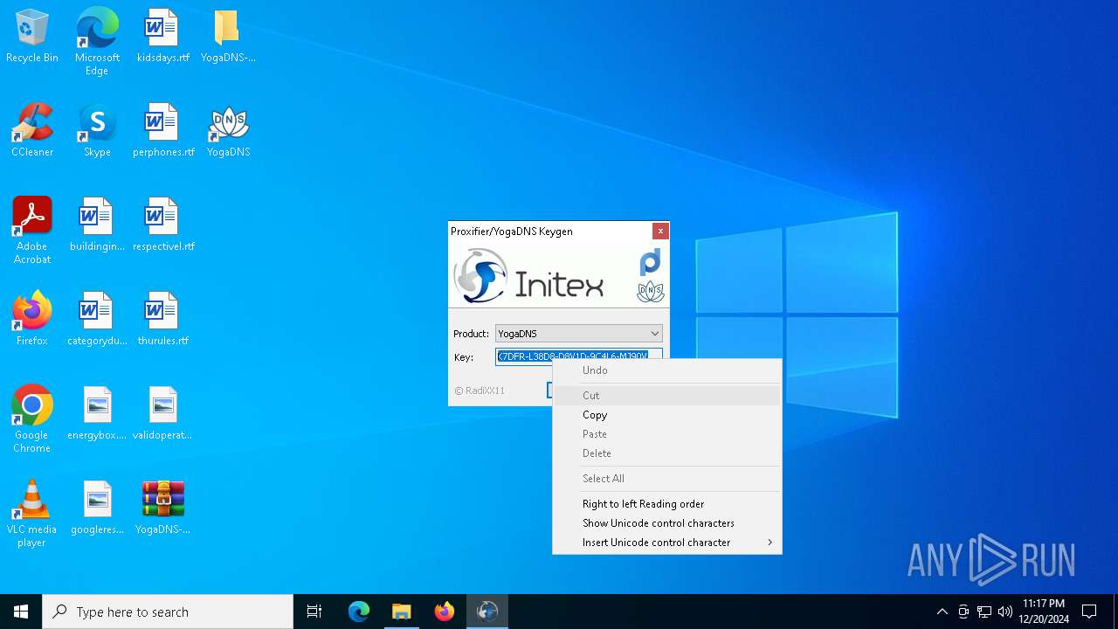Open the Skype desktop shortcut
1118x629 pixels.
(x=97, y=131)
